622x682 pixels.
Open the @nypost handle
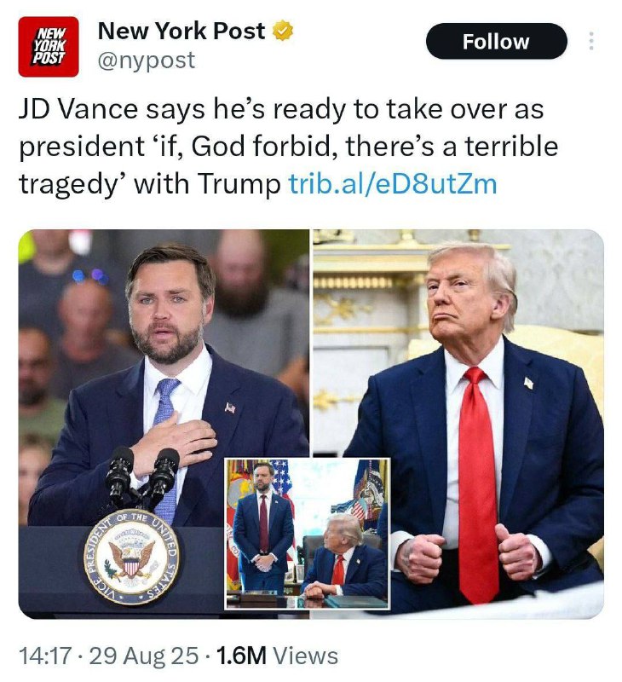tap(147, 60)
